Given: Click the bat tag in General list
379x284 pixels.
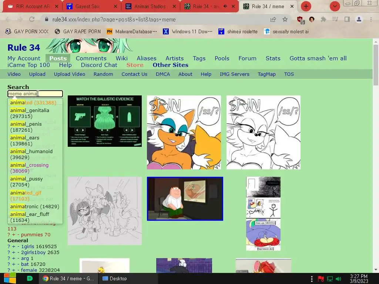Looking at the screenshot, I should point(25,264).
